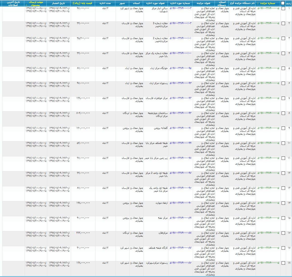Select the checkbox for row ۹
292x277 pixels.
click(x=283, y=128)
